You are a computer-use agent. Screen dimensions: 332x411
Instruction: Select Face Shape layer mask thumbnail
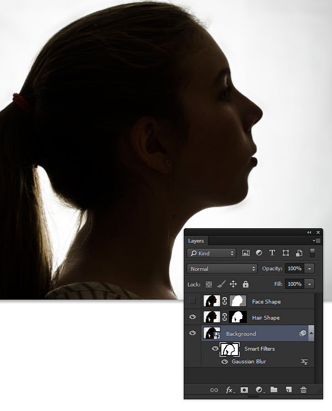tap(238, 301)
